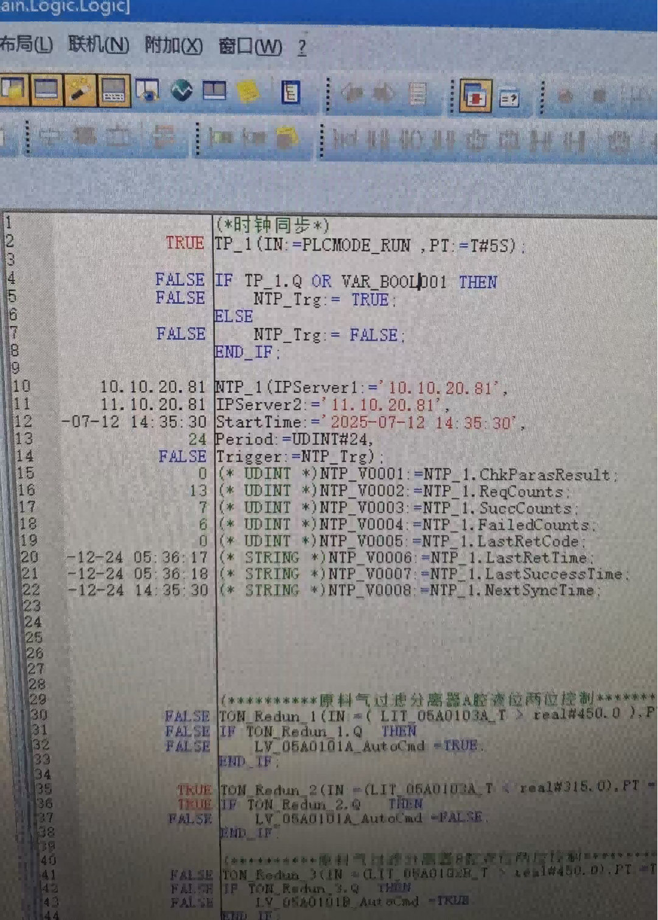Click the highlighted pencil toolbar icon
658x920 pixels.
(x=80, y=90)
